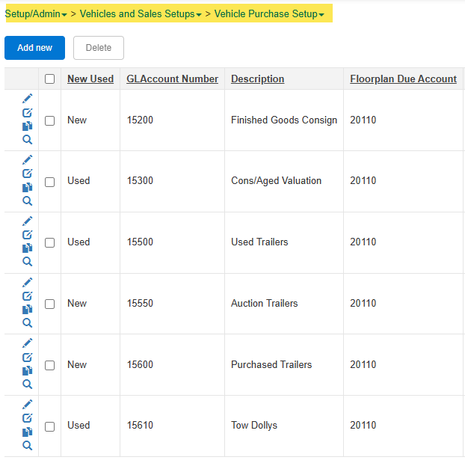
Task: View details magnifier for Finished Goods Consign
Action: (28, 140)
